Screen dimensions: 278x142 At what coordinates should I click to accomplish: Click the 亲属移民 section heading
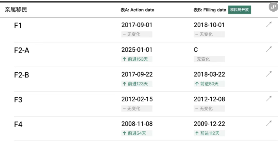tap(16, 10)
